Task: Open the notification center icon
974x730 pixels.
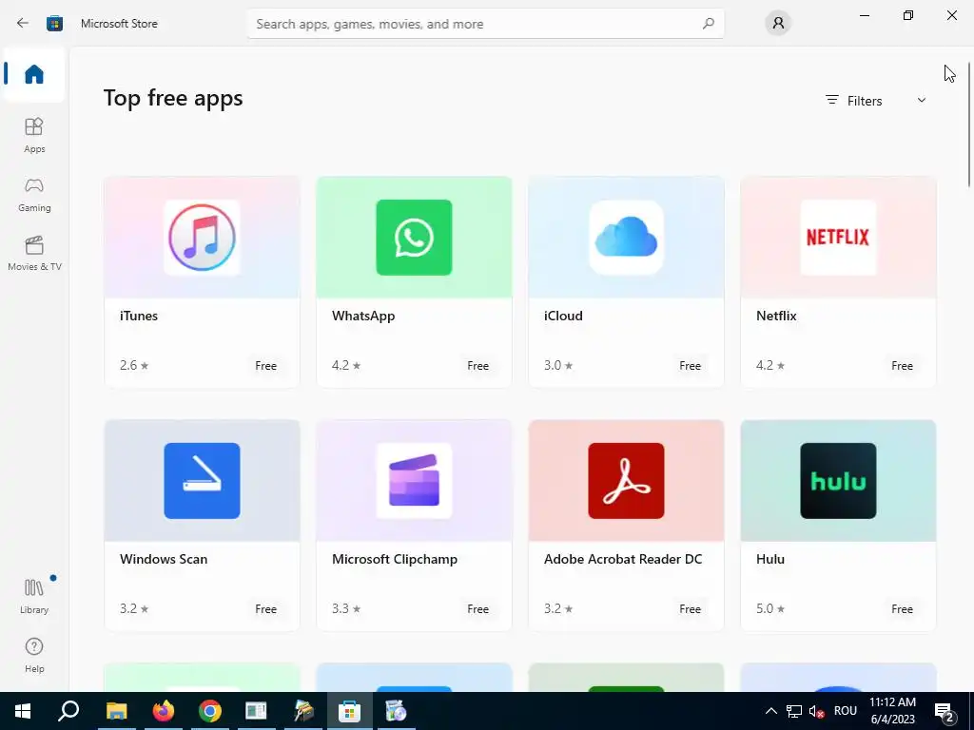Action: [x=945, y=711]
